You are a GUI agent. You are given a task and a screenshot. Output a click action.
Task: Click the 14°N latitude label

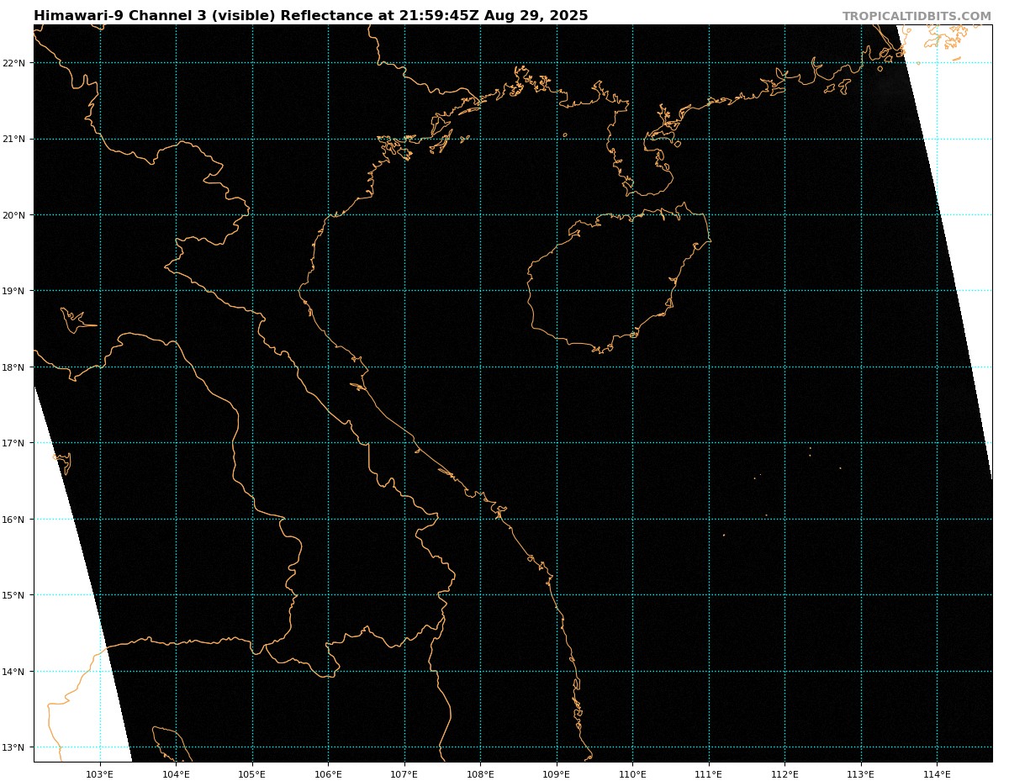pyautogui.click(x=14, y=672)
